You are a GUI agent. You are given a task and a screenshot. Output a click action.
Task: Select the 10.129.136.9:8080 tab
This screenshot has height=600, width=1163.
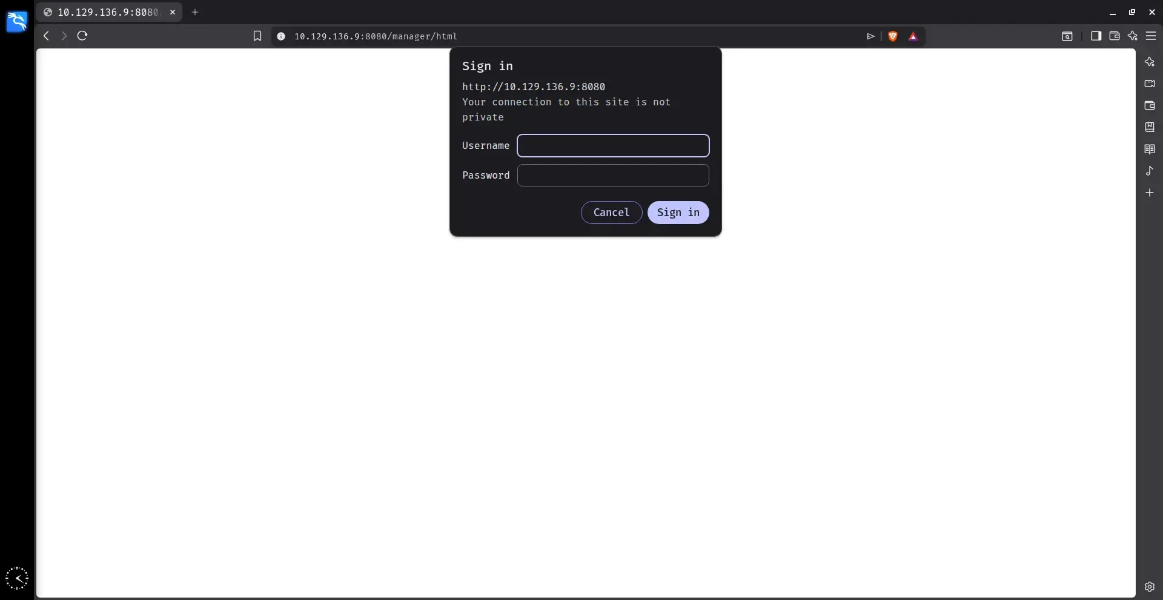(x=108, y=12)
